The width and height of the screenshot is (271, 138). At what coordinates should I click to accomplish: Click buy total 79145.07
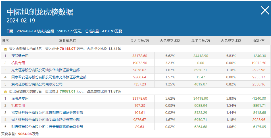coord(68,49)
